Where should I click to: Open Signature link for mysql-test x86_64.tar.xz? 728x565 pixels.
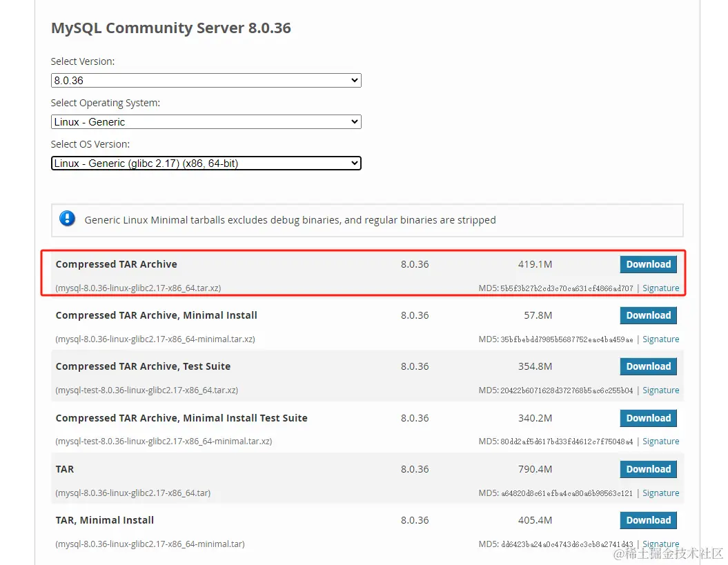tap(660, 390)
